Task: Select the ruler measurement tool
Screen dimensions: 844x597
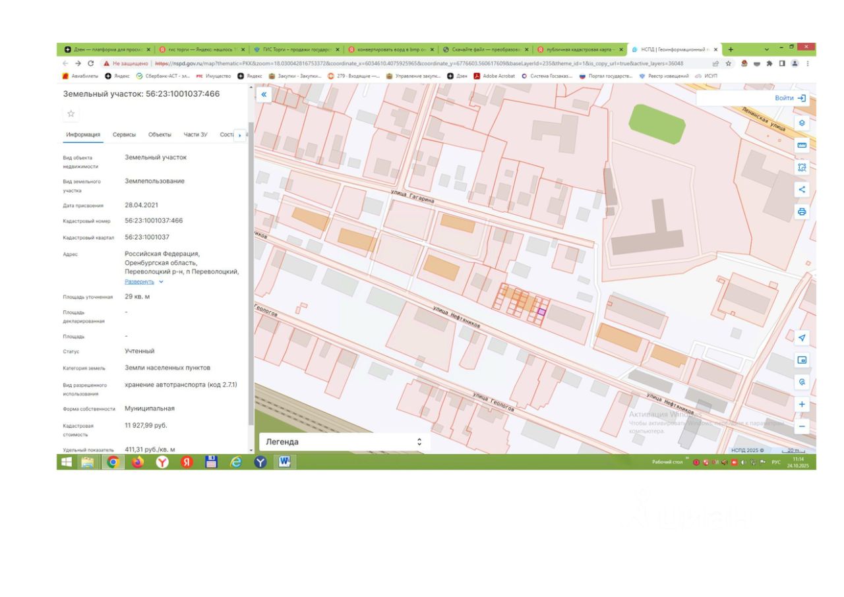Action: (x=802, y=145)
